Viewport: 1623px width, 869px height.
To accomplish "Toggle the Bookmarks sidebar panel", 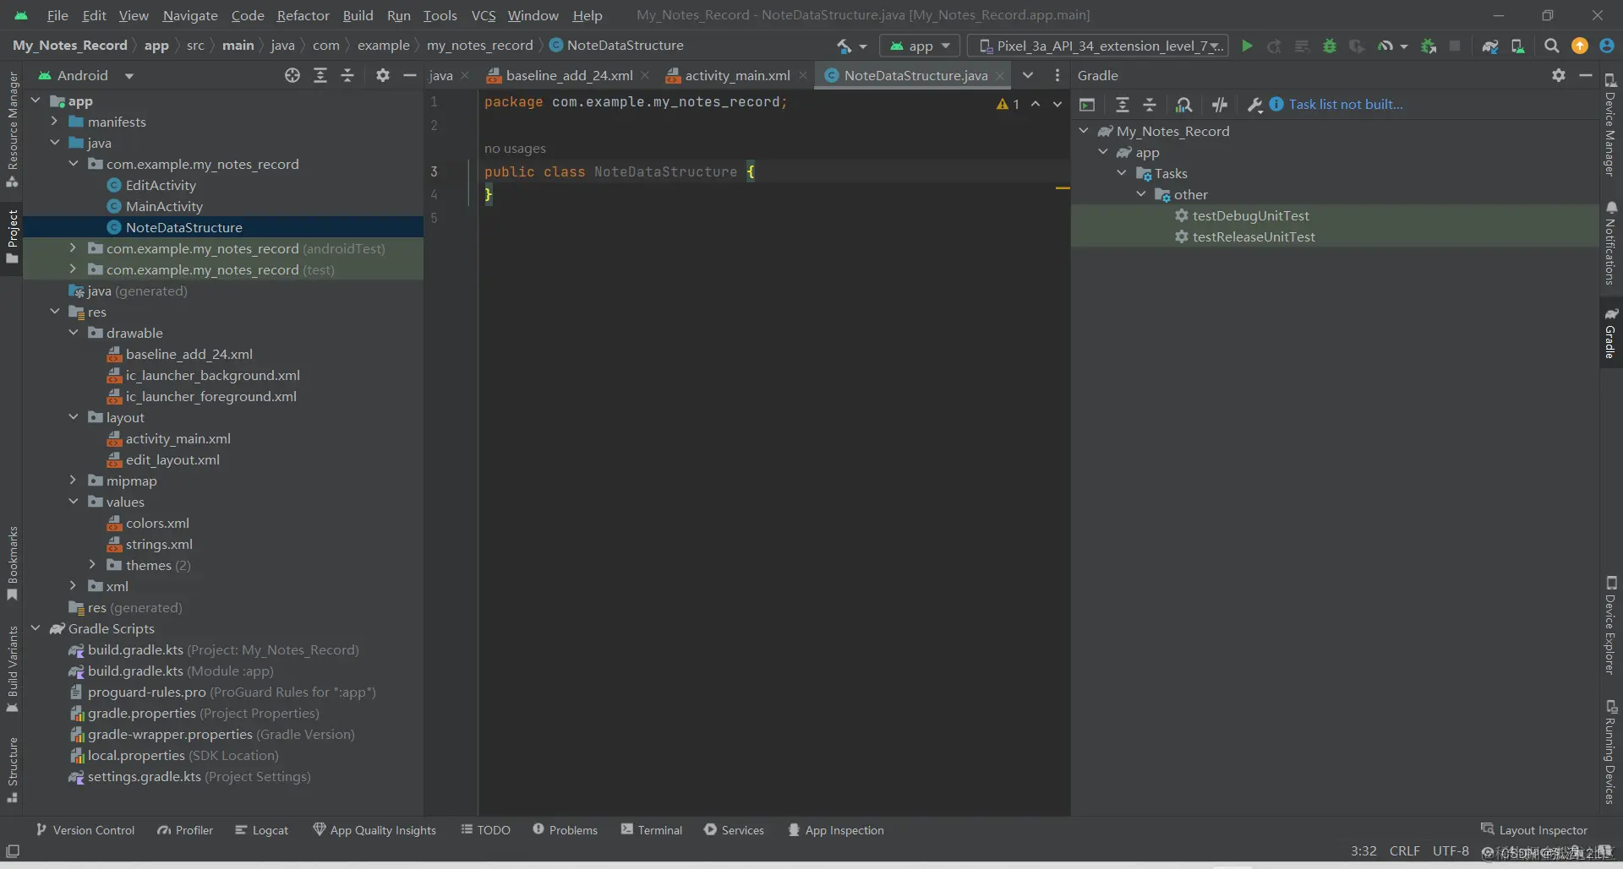I will pyautogui.click(x=12, y=563).
